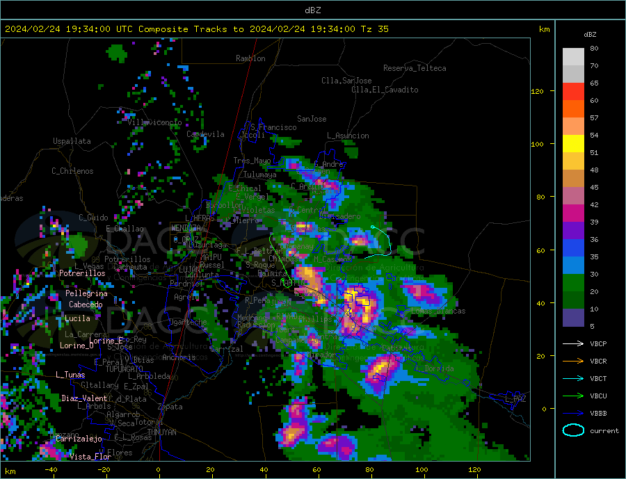This screenshot has height=479, width=626.
Task: Click the 'TUNUYAN' city label
Action: click(x=161, y=432)
